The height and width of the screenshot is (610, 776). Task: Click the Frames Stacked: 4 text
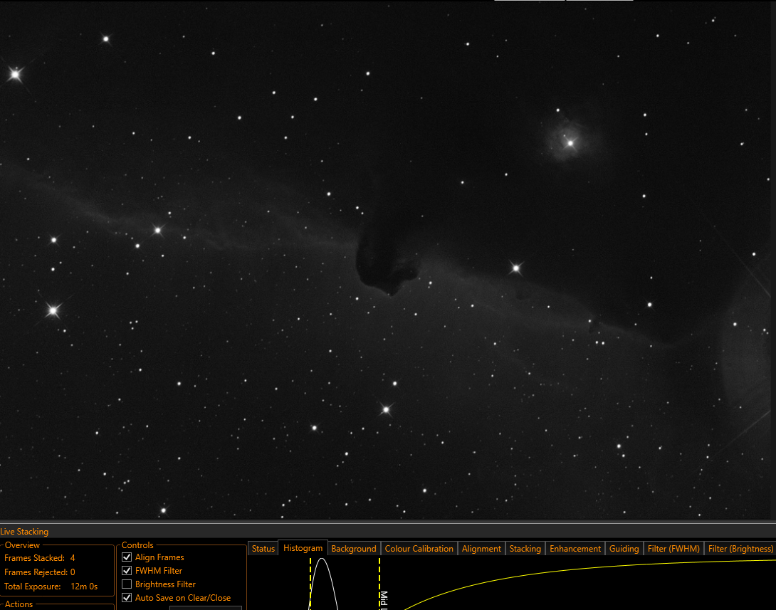click(x=40, y=558)
